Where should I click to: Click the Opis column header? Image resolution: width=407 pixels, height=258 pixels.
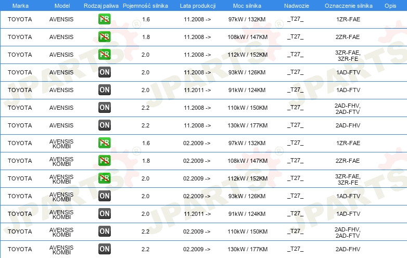pyautogui.click(x=390, y=5)
